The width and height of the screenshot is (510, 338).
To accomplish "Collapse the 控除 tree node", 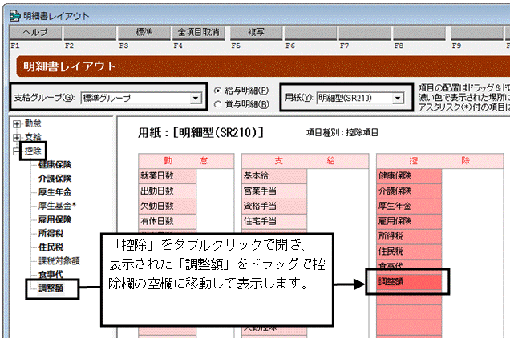I will click(17, 151).
